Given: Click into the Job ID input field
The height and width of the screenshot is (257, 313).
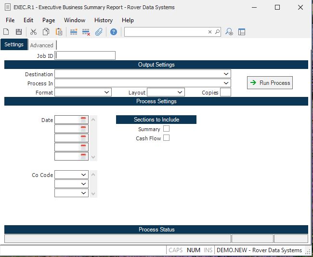Looking at the screenshot, I should click(85, 55).
